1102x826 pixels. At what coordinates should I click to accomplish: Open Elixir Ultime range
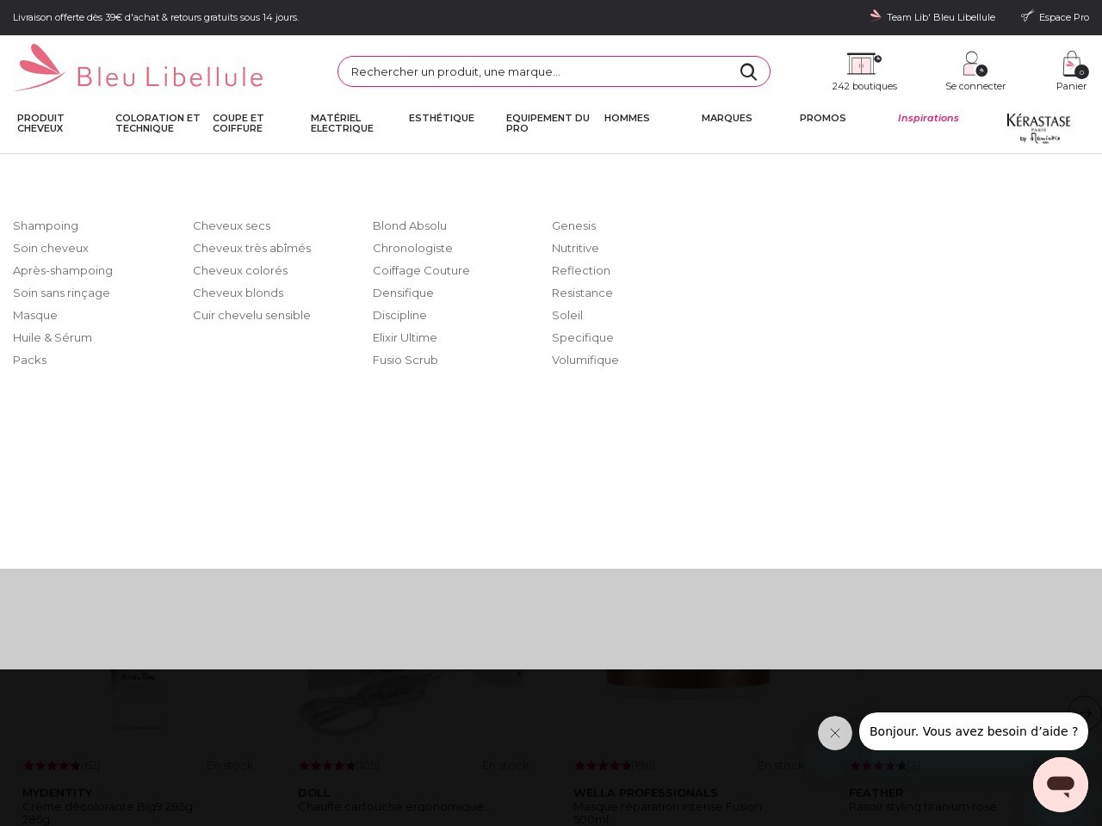(405, 337)
